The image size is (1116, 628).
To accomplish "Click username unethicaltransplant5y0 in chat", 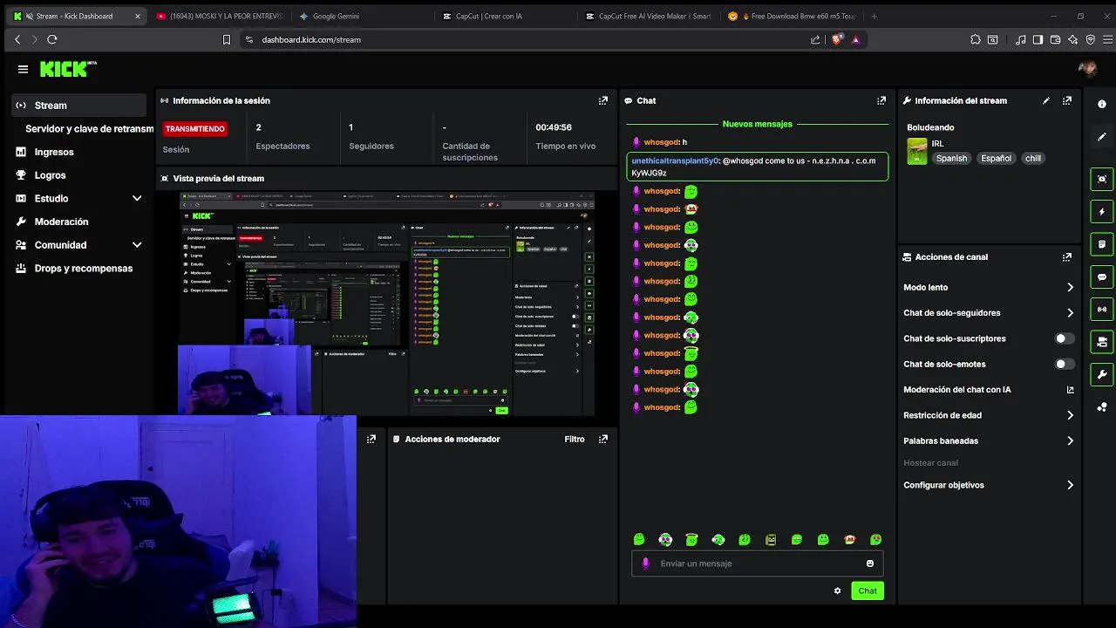I will (675, 161).
